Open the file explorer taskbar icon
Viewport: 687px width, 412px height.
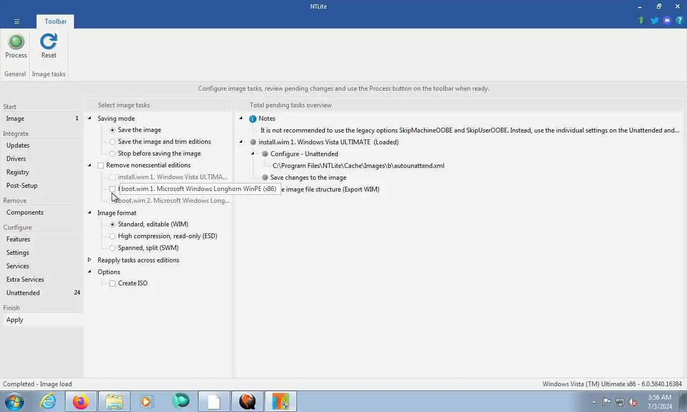click(114, 401)
